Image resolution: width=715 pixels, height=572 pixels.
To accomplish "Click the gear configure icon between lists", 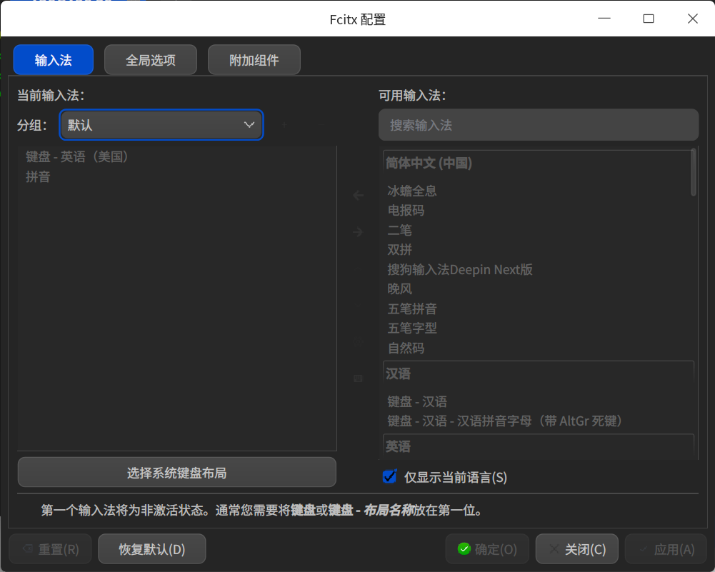I will 358,342.
